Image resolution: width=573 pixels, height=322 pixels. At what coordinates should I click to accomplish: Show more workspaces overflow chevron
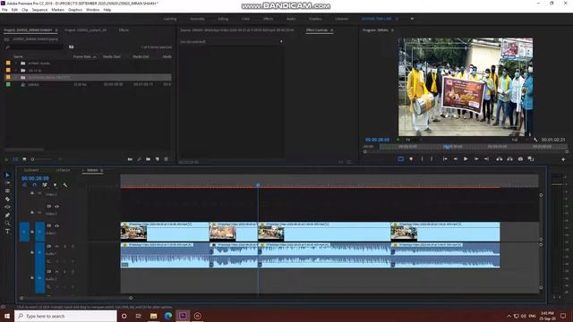point(412,19)
